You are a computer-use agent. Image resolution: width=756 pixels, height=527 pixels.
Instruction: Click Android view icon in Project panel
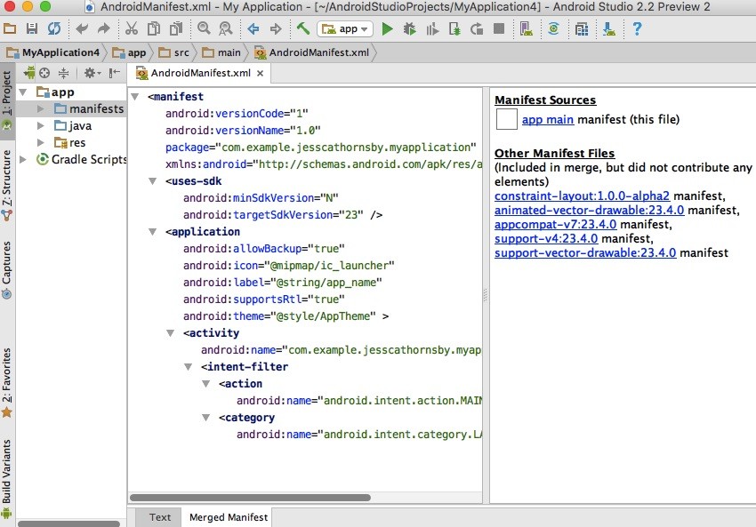pos(29,73)
